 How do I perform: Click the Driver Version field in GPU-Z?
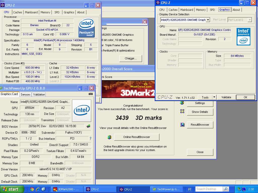(56, 169)
